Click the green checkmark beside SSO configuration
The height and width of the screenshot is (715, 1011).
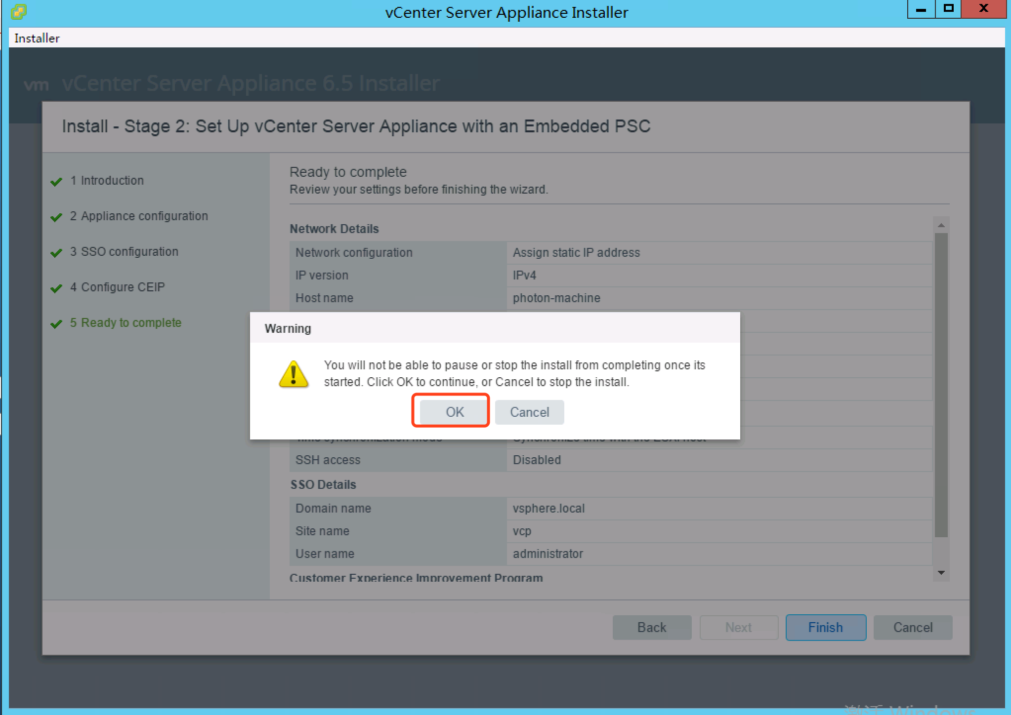point(56,252)
